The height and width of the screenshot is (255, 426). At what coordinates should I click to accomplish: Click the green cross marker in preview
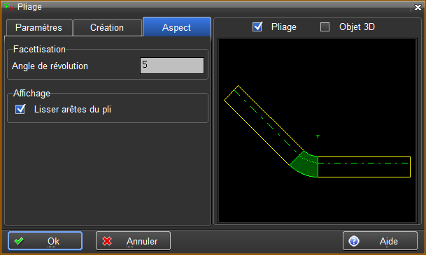318,136
